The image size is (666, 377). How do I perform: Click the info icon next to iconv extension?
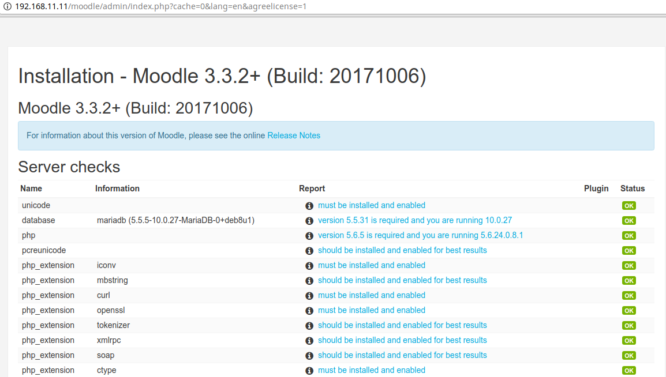[x=309, y=265]
